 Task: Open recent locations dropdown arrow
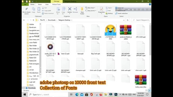[x=31, y=20]
